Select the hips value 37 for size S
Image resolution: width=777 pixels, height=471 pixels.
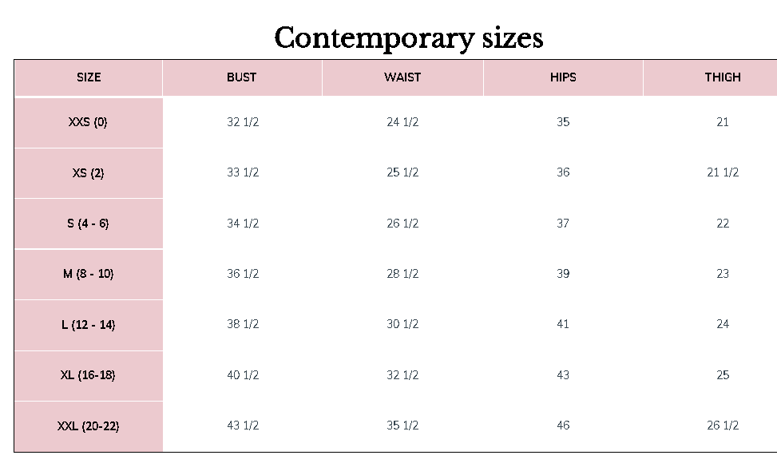[x=563, y=224]
